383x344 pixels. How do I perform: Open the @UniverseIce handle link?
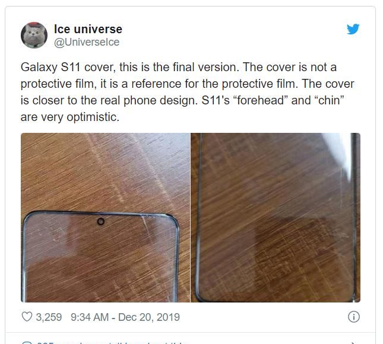pyautogui.click(x=87, y=42)
